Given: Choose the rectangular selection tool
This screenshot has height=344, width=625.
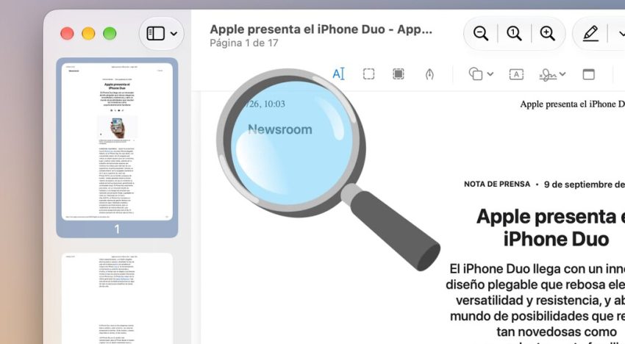Looking at the screenshot, I should [368, 74].
